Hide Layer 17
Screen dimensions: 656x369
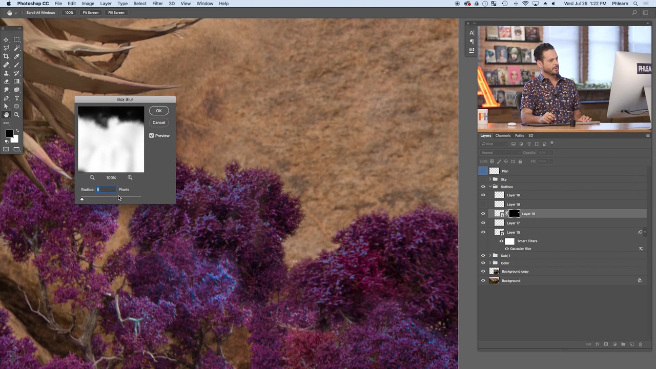point(483,223)
